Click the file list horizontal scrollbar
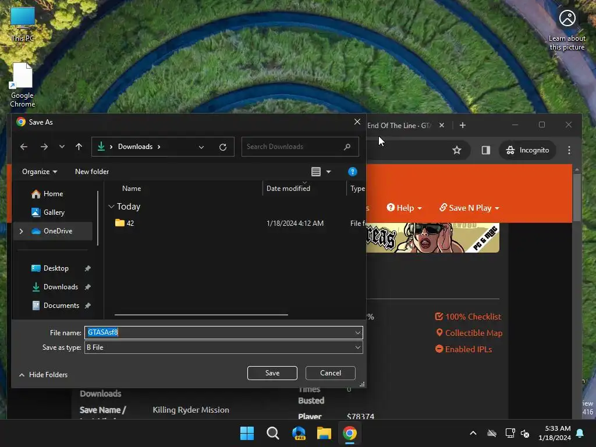The height and width of the screenshot is (447, 596). click(201, 315)
